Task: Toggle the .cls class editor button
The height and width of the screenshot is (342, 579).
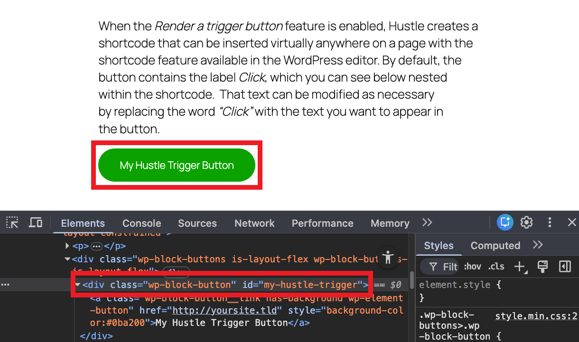Action: (x=496, y=267)
